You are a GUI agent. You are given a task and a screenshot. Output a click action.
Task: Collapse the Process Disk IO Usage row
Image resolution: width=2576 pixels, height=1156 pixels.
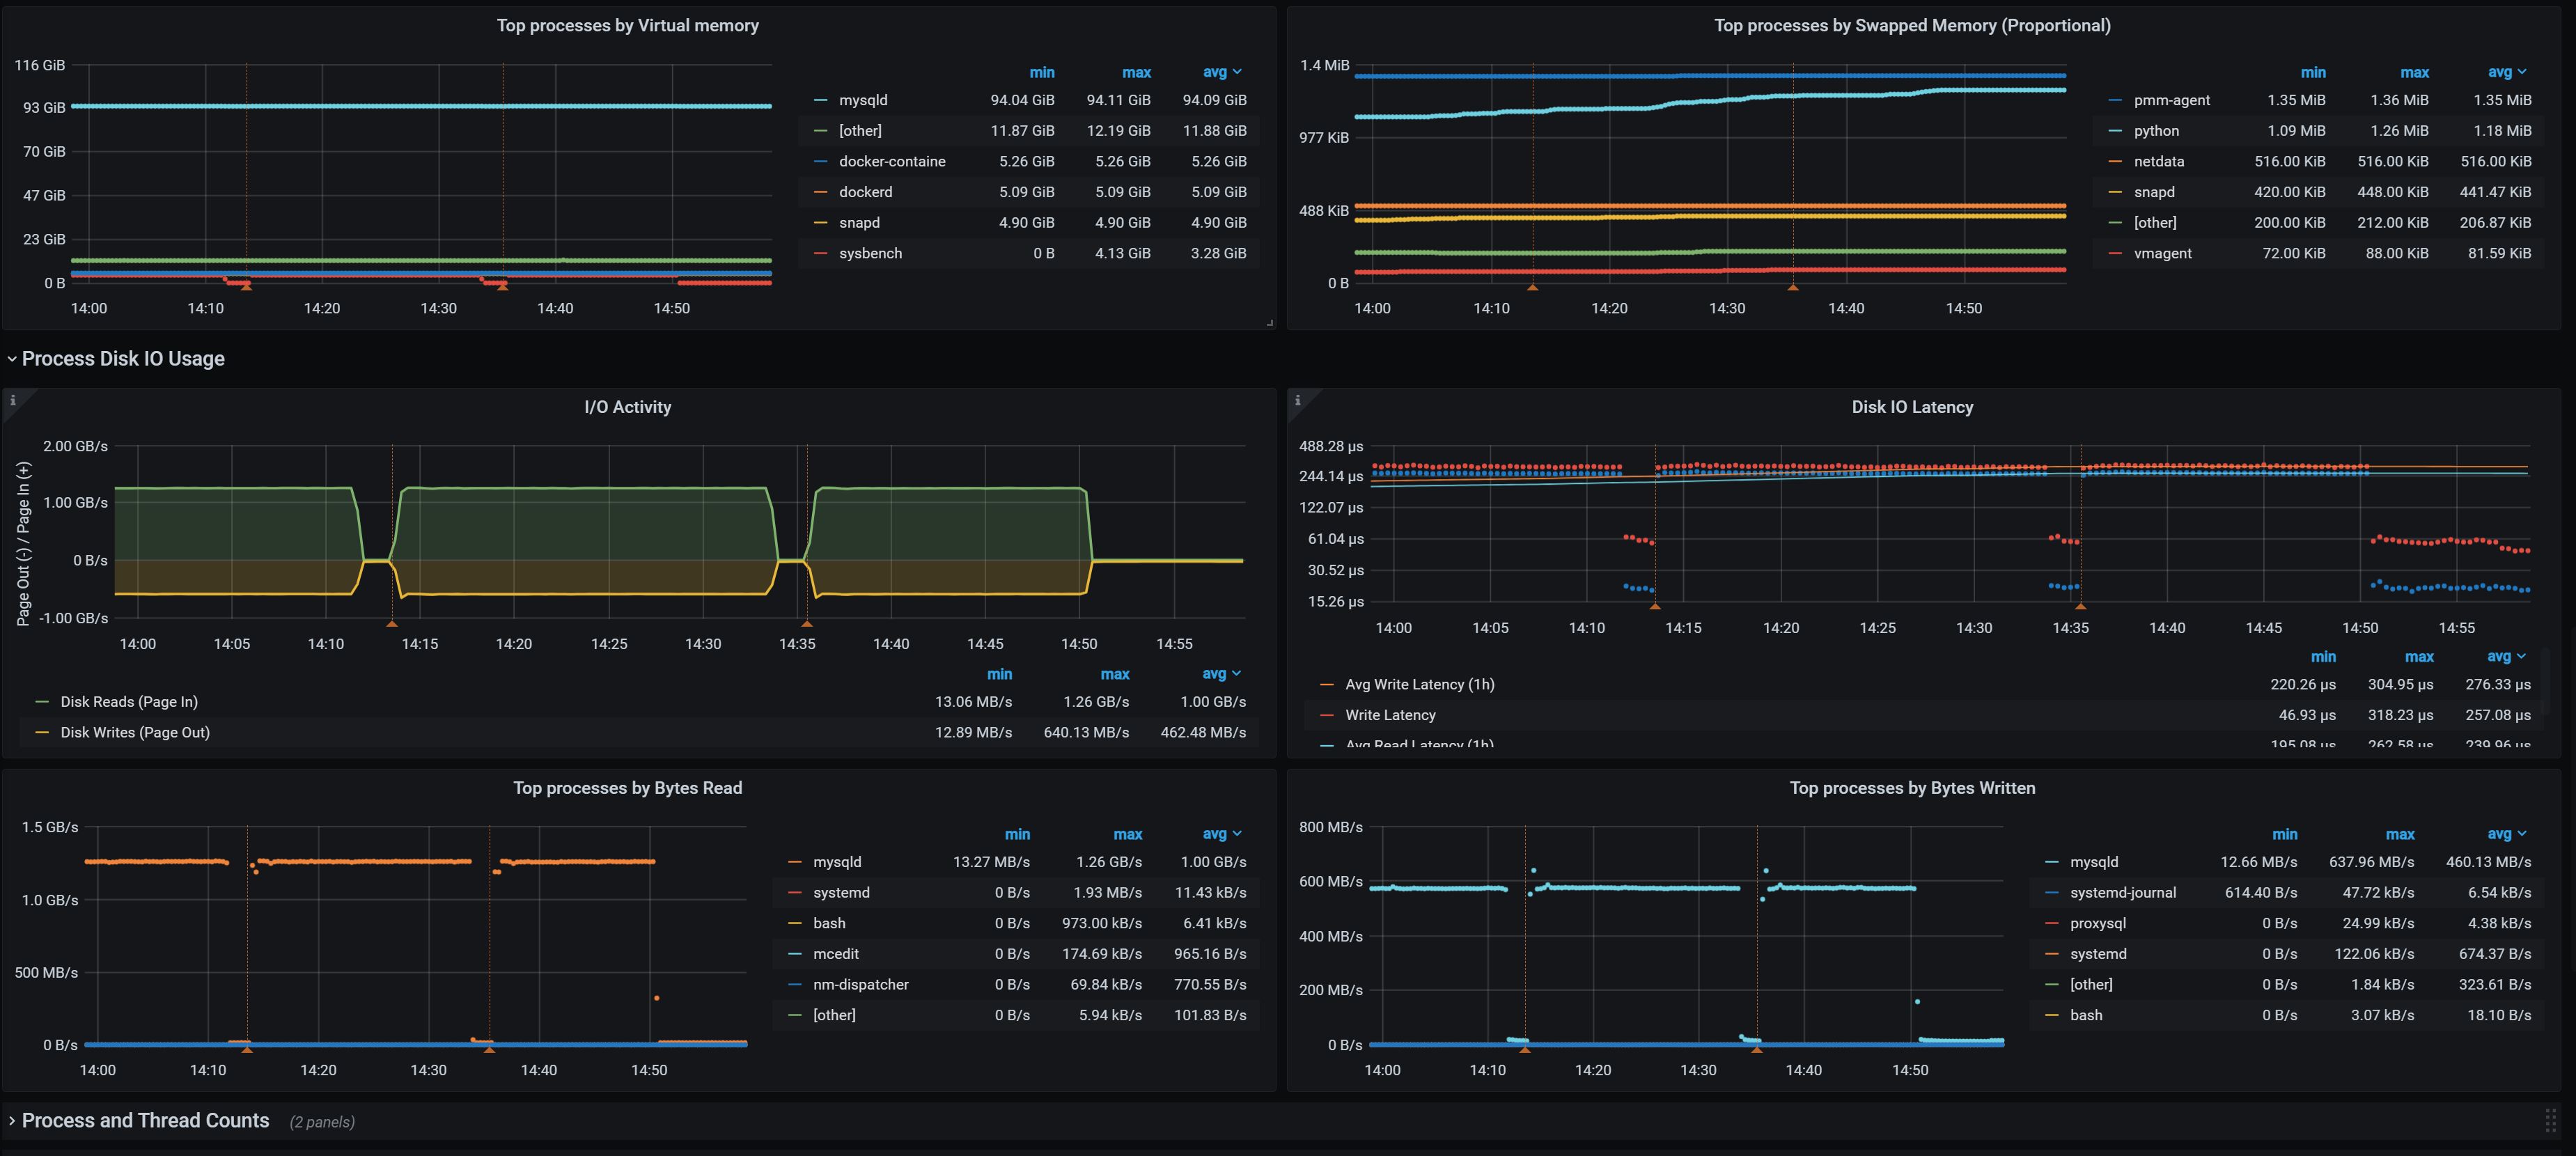pyautogui.click(x=122, y=359)
